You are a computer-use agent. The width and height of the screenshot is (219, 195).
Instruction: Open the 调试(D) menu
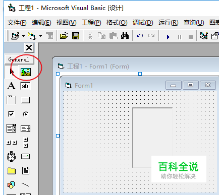pos(143,23)
